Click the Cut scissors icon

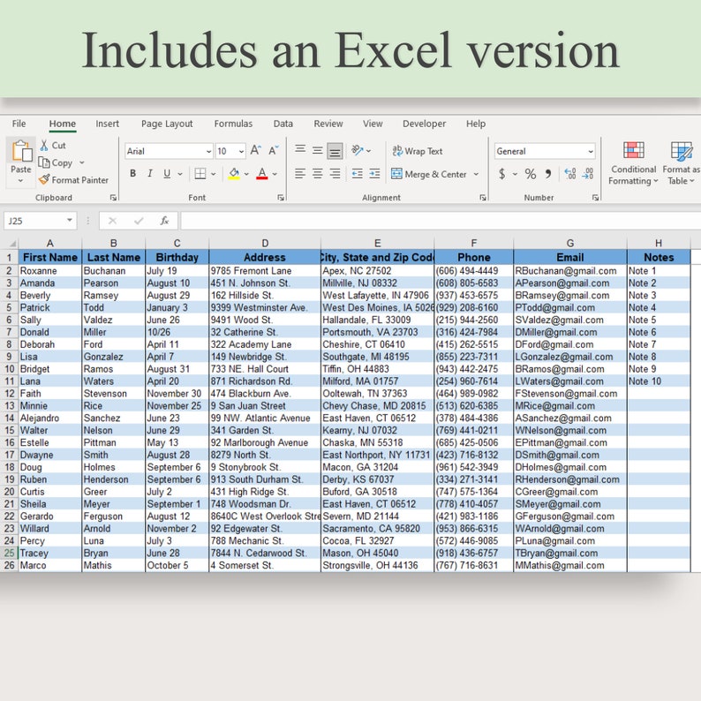tap(44, 145)
